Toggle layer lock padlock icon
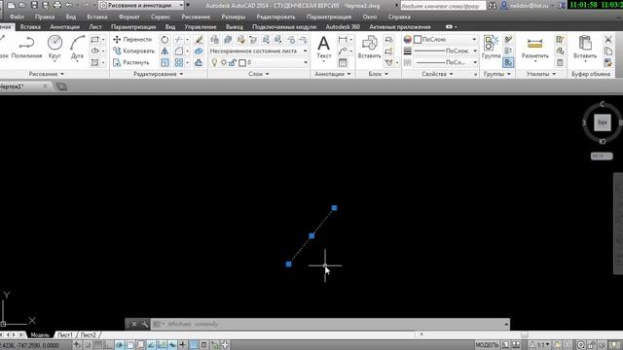 click(233, 62)
